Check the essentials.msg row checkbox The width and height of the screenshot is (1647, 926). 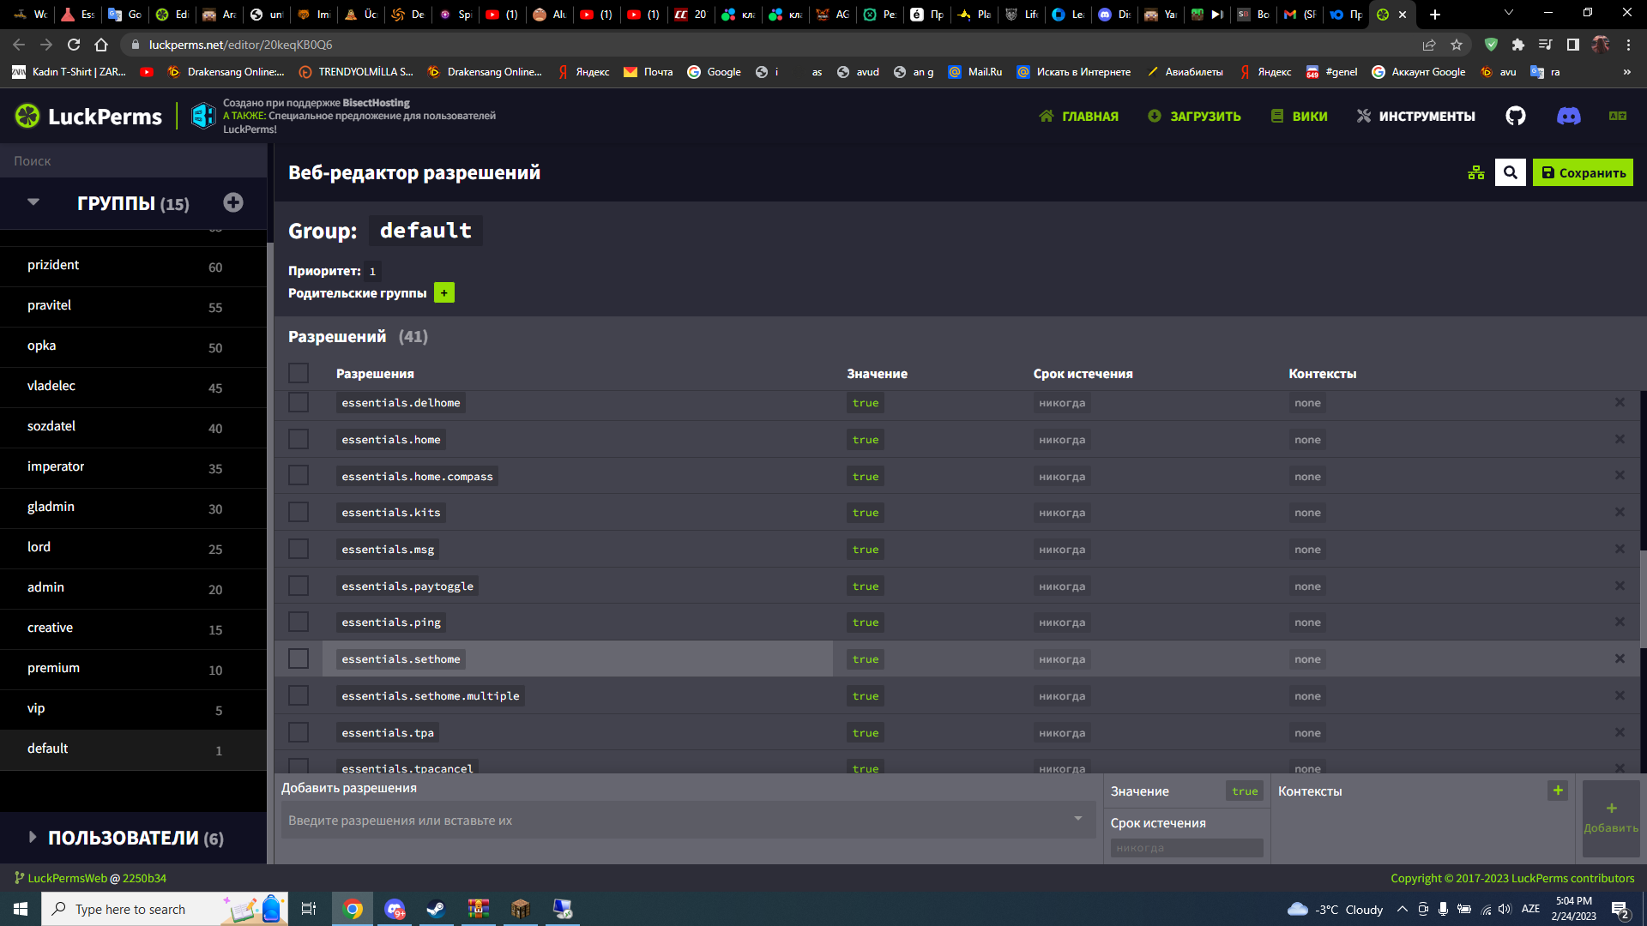pos(299,549)
